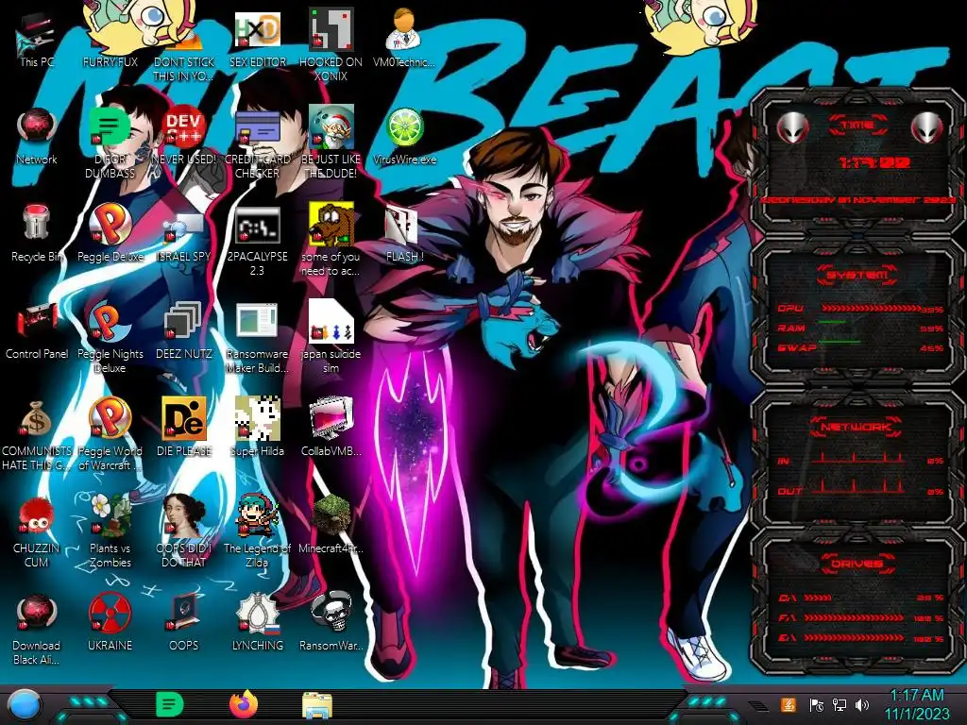Launch Firefox from the taskbar

(244, 704)
